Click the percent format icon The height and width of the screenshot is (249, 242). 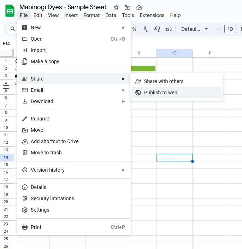[x=134, y=29]
